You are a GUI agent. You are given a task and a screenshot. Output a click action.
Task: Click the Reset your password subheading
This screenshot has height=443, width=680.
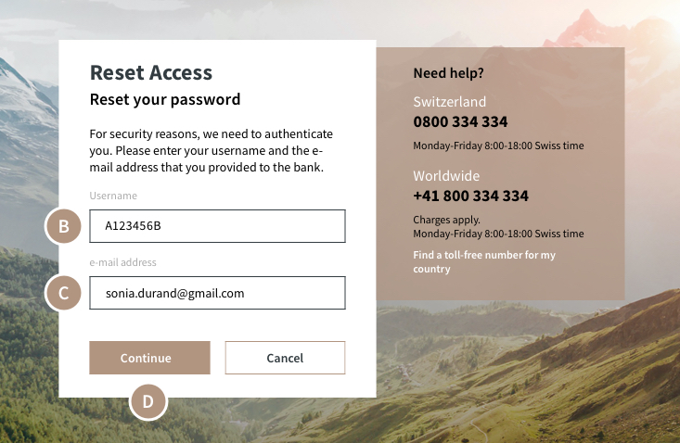coord(165,99)
